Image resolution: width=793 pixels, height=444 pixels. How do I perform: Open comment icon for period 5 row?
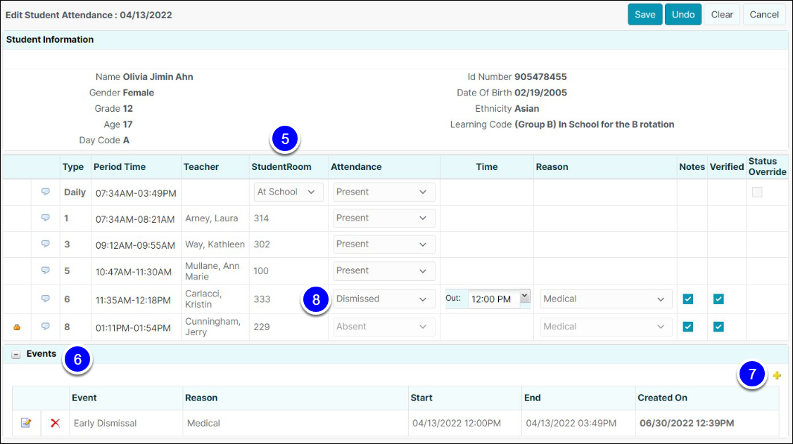[x=46, y=270]
